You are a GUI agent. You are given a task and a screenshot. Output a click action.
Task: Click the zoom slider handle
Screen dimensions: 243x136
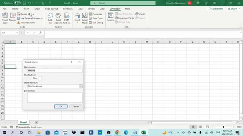click(223, 127)
